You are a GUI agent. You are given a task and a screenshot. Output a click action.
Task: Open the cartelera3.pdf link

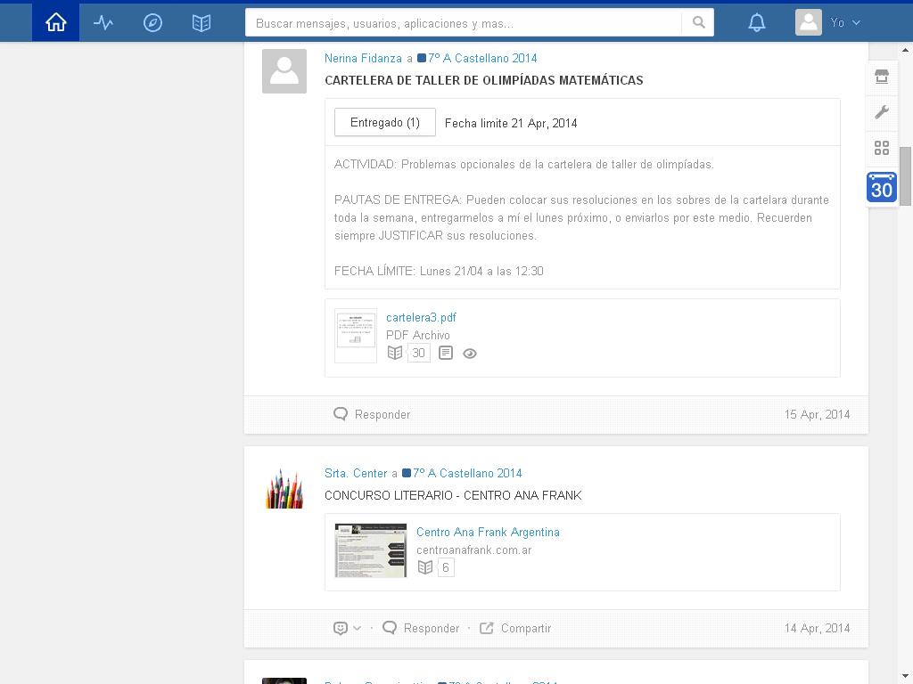point(421,318)
